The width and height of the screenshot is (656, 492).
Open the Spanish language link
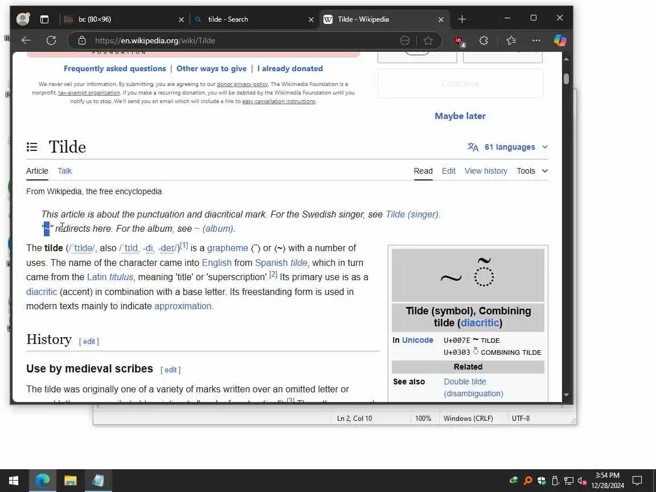271,263
